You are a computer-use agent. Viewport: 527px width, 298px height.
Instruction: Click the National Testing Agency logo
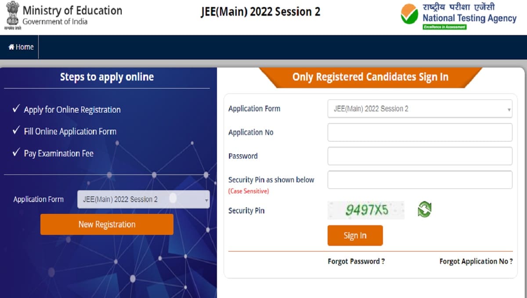(x=409, y=14)
